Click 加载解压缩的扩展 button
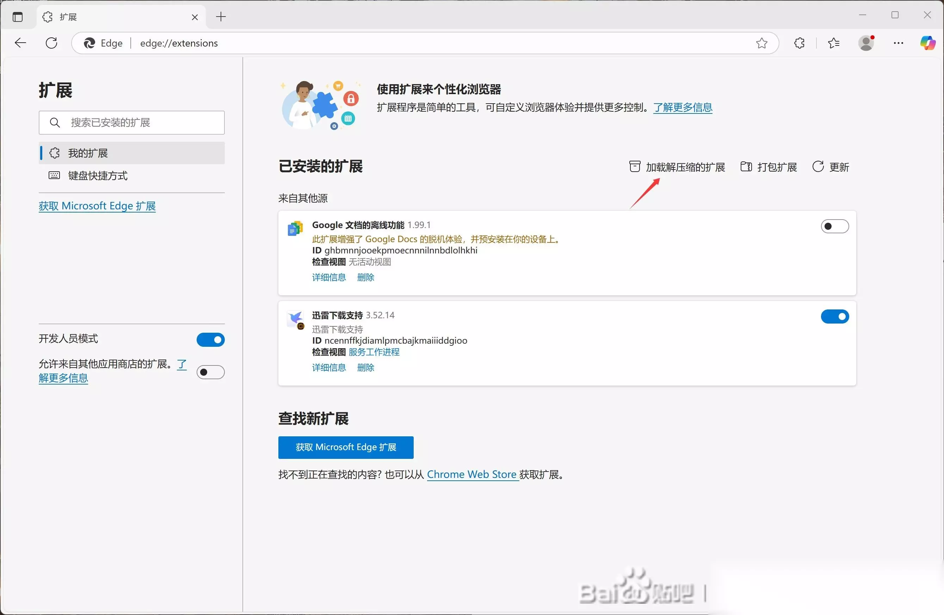944x615 pixels. coord(677,167)
